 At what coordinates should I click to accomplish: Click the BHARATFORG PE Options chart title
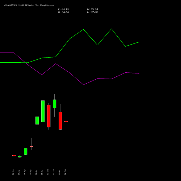(x=29, y=5)
